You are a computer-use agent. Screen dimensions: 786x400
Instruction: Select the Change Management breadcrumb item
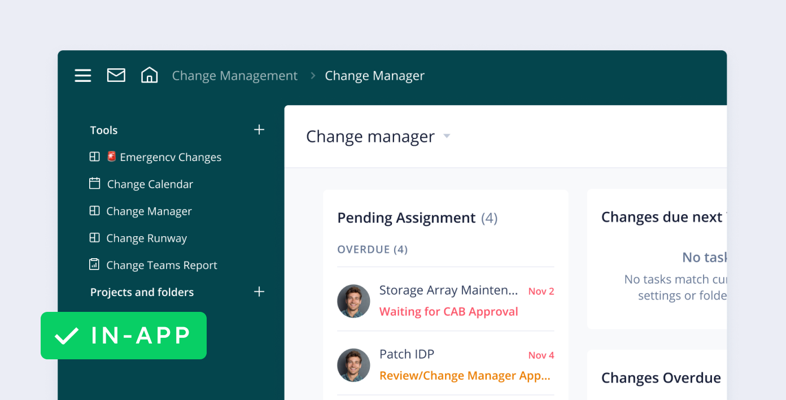(x=234, y=75)
